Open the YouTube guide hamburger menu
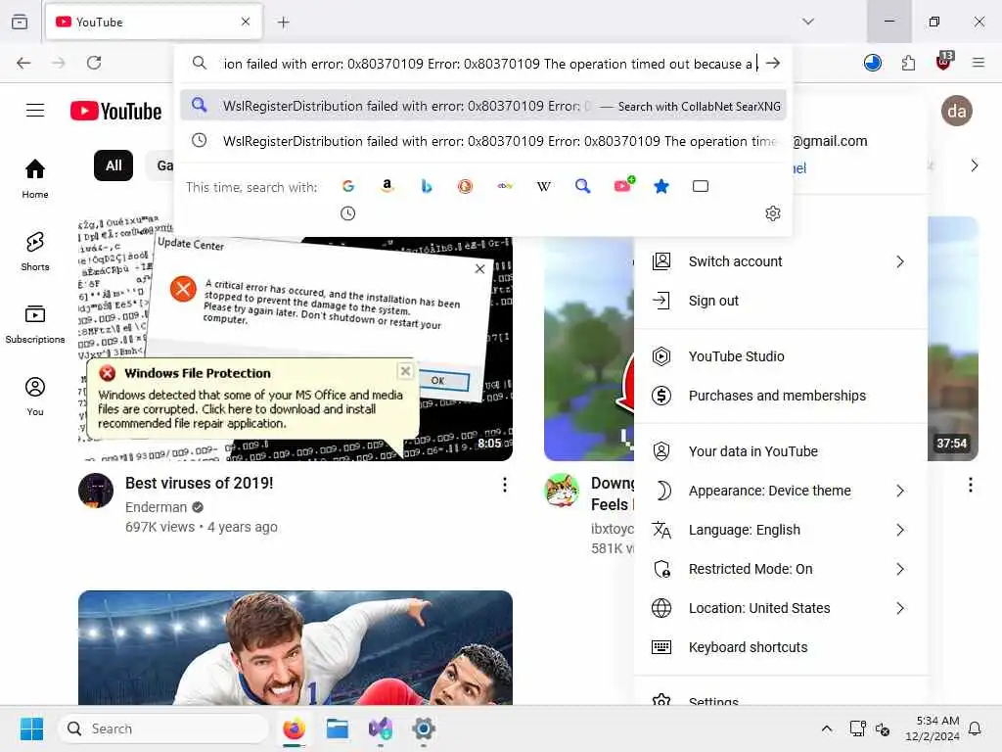The height and width of the screenshot is (752, 1002). 35,111
